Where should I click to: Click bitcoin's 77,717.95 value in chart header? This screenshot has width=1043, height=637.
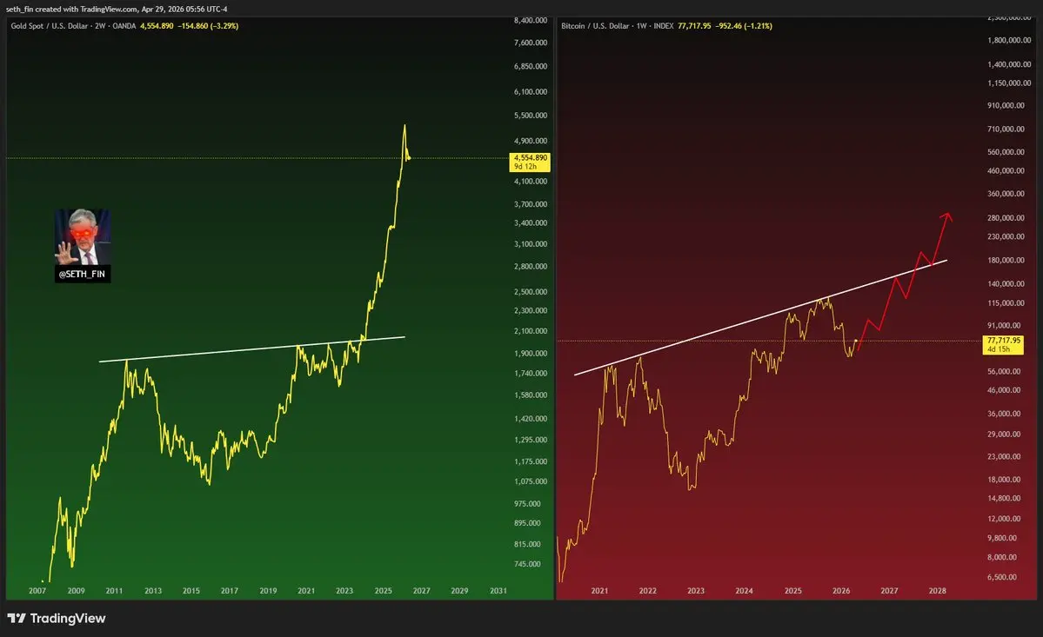point(694,26)
